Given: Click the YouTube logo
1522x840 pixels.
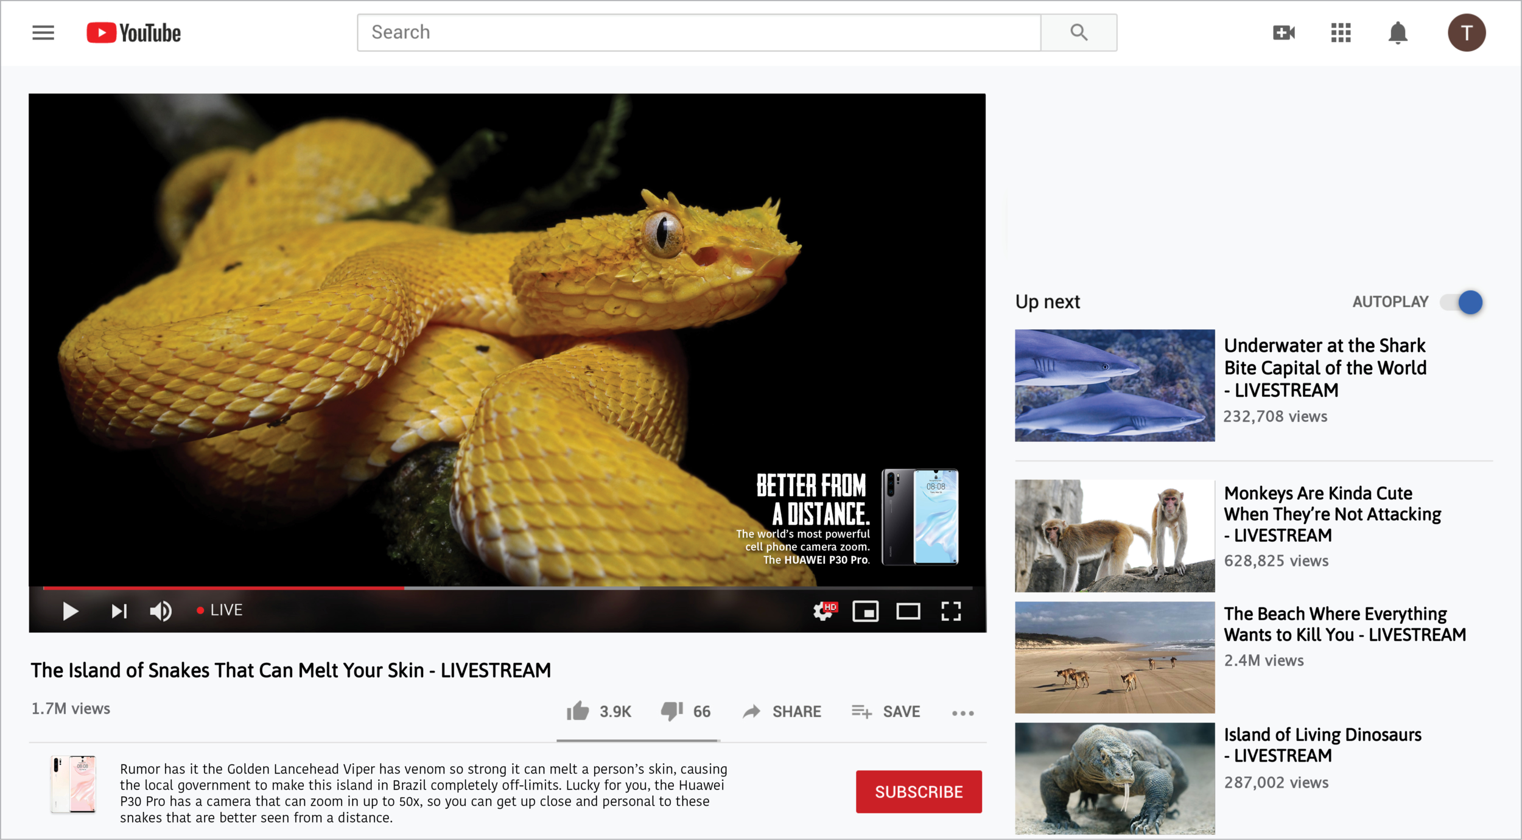Looking at the screenshot, I should coord(134,33).
